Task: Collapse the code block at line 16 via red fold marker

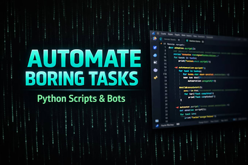Action: click(x=176, y=67)
